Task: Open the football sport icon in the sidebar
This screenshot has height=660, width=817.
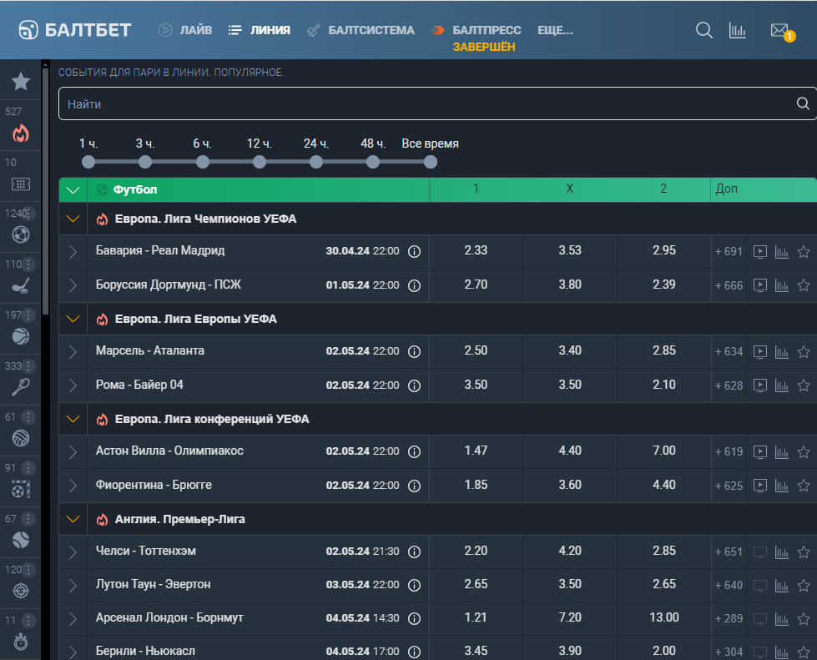Action: (x=21, y=234)
